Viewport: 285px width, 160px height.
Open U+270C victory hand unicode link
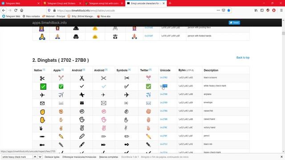point(163,128)
